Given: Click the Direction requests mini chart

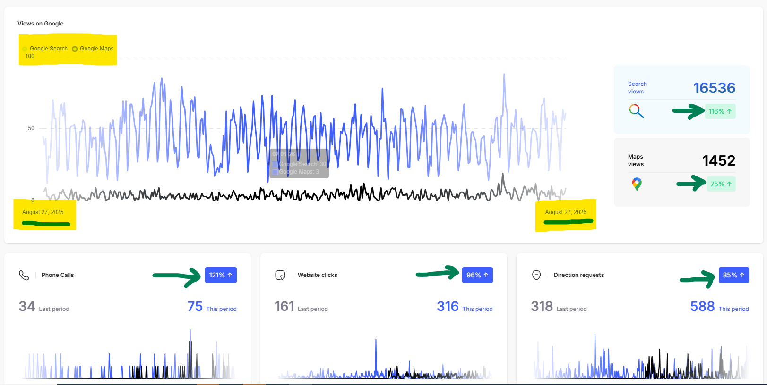Looking at the screenshot, I should coord(641,356).
